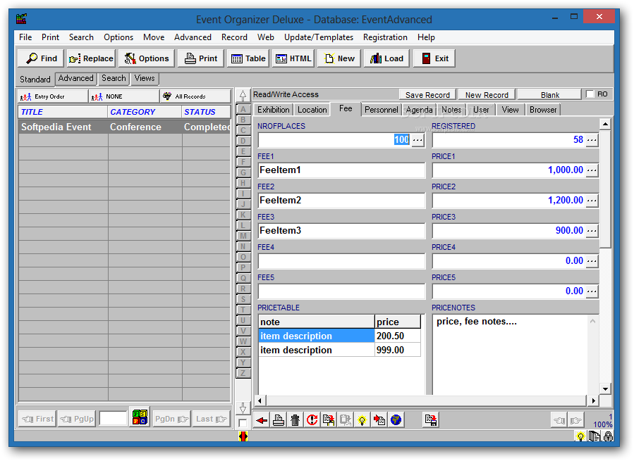Switch to the Personnel tab
The image size is (634, 461).
tap(381, 110)
